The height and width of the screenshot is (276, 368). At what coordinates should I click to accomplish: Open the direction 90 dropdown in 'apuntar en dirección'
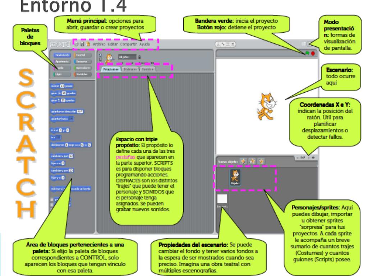pyautogui.click(x=80, y=111)
